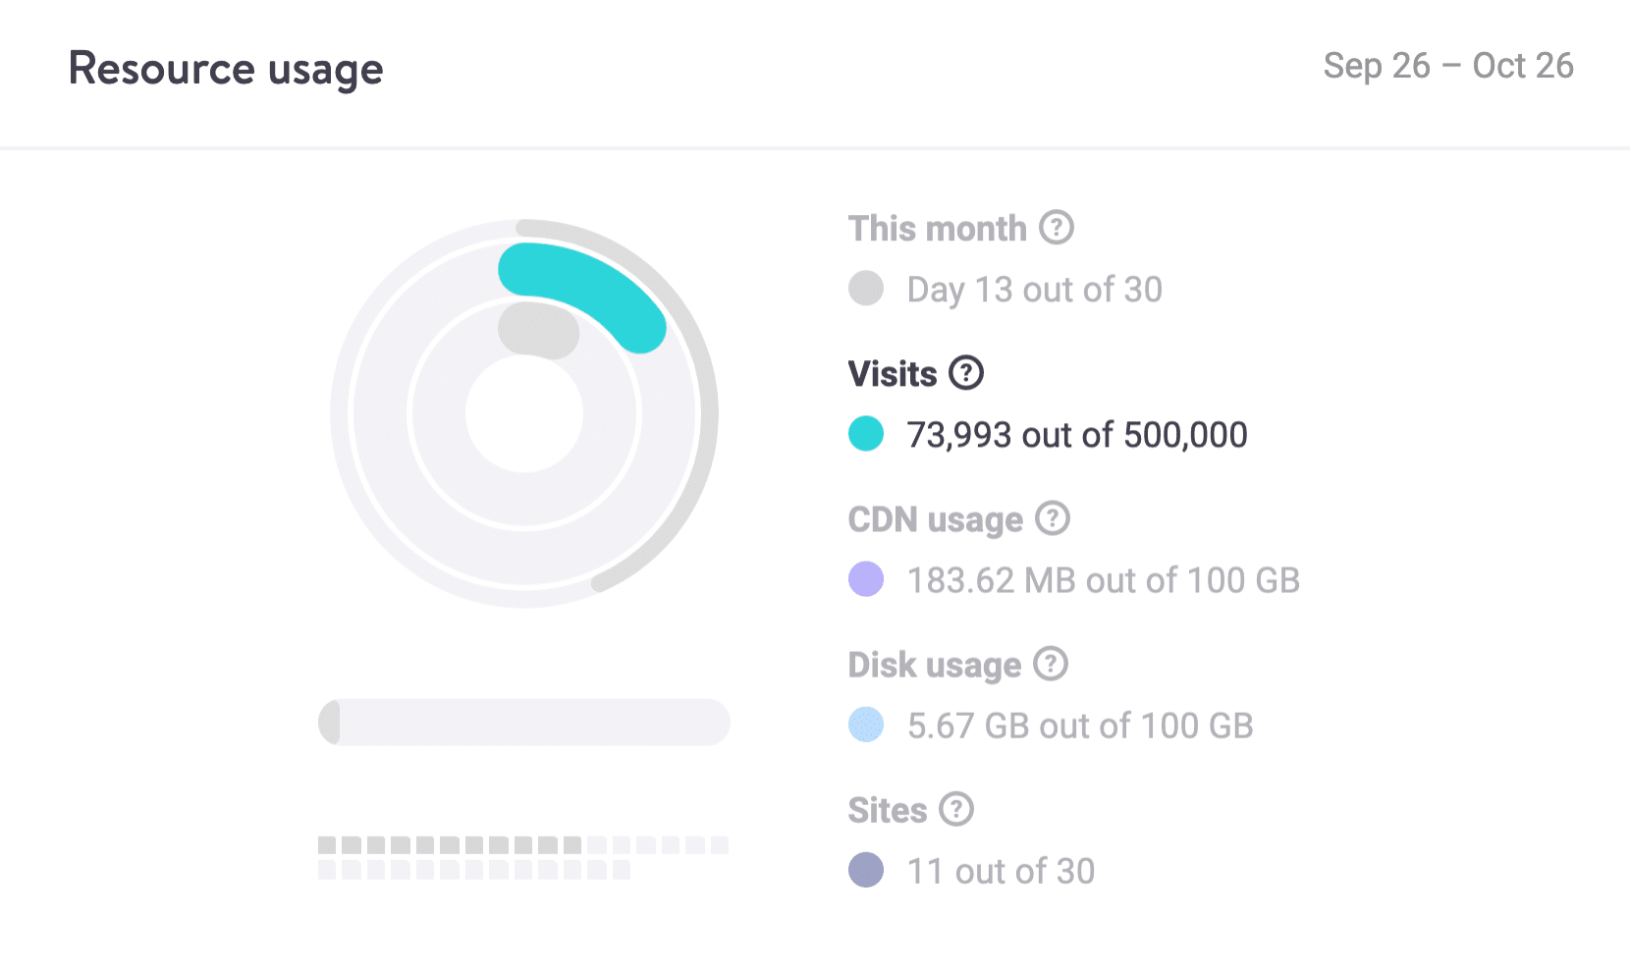The width and height of the screenshot is (1630, 970).
Task: Select the teal Visits color dot
Action: tap(866, 433)
